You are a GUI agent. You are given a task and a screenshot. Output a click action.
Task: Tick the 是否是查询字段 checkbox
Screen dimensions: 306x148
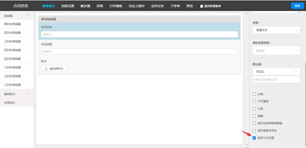pyautogui.click(x=254, y=131)
